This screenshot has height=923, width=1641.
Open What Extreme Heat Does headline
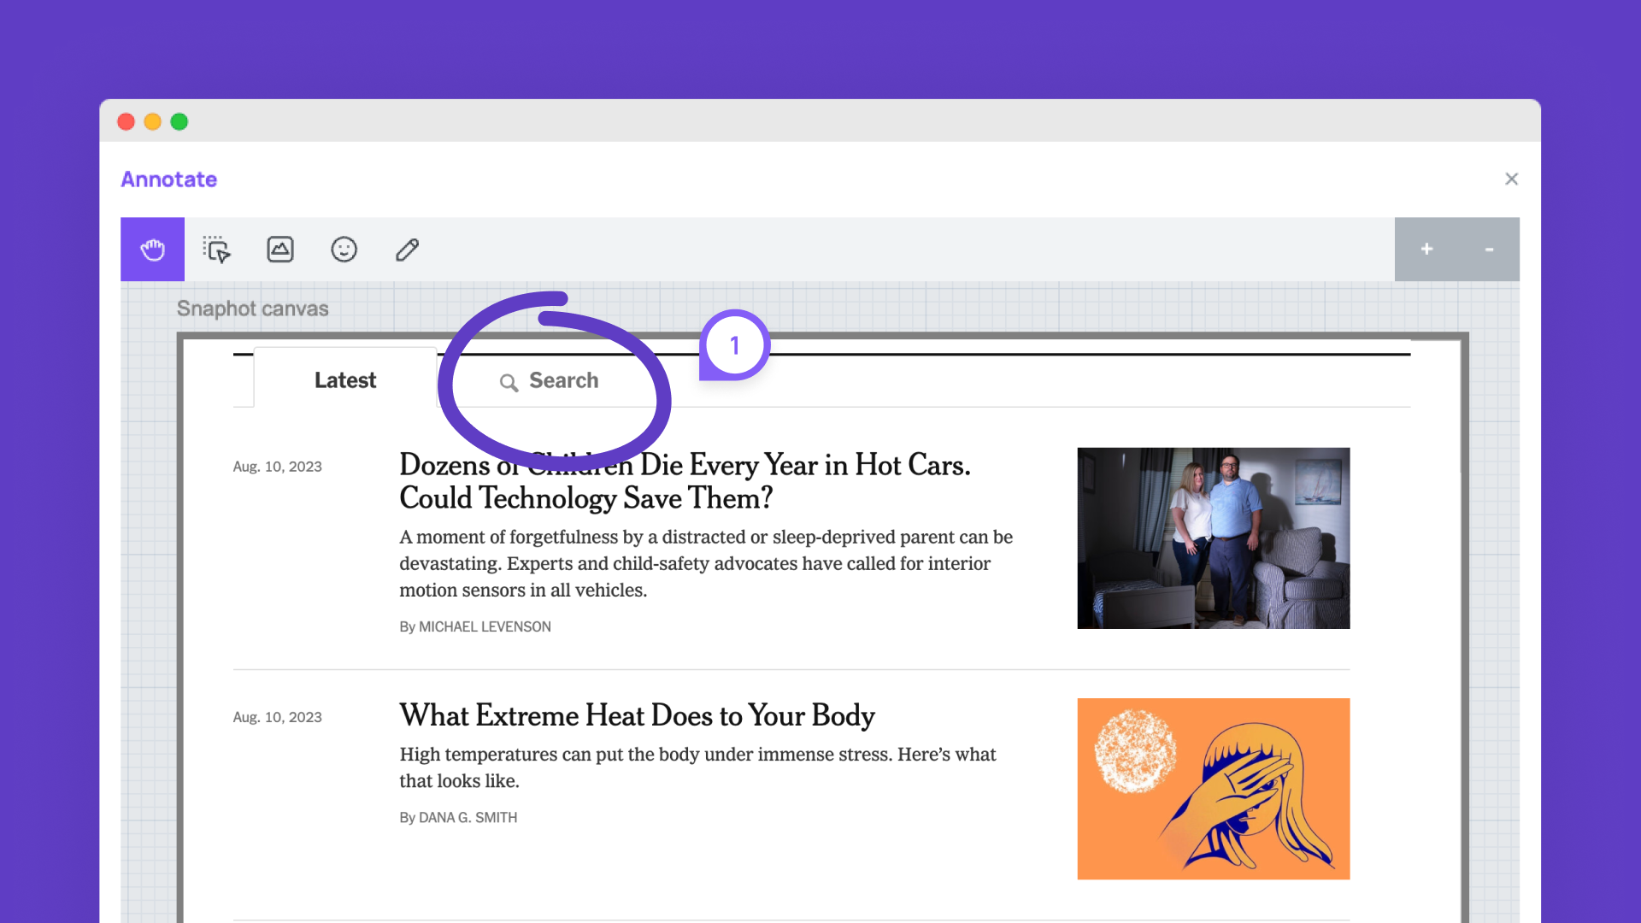tap(637, 715)
